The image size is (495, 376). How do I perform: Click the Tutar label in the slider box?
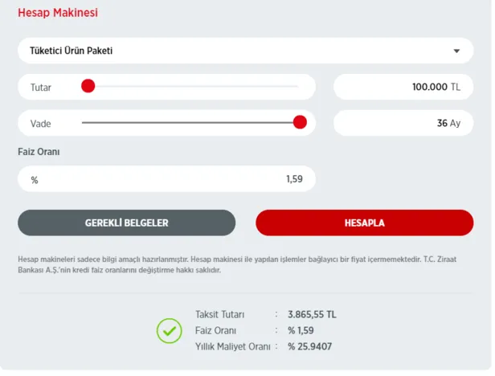41,87
